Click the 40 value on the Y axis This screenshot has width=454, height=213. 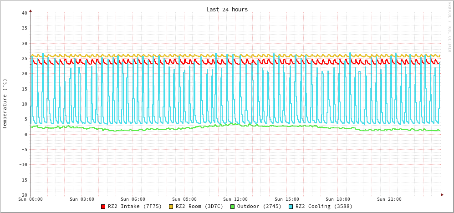pyautogui.click(x=24, y=13)
